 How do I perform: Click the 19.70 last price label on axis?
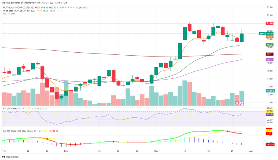270,33
